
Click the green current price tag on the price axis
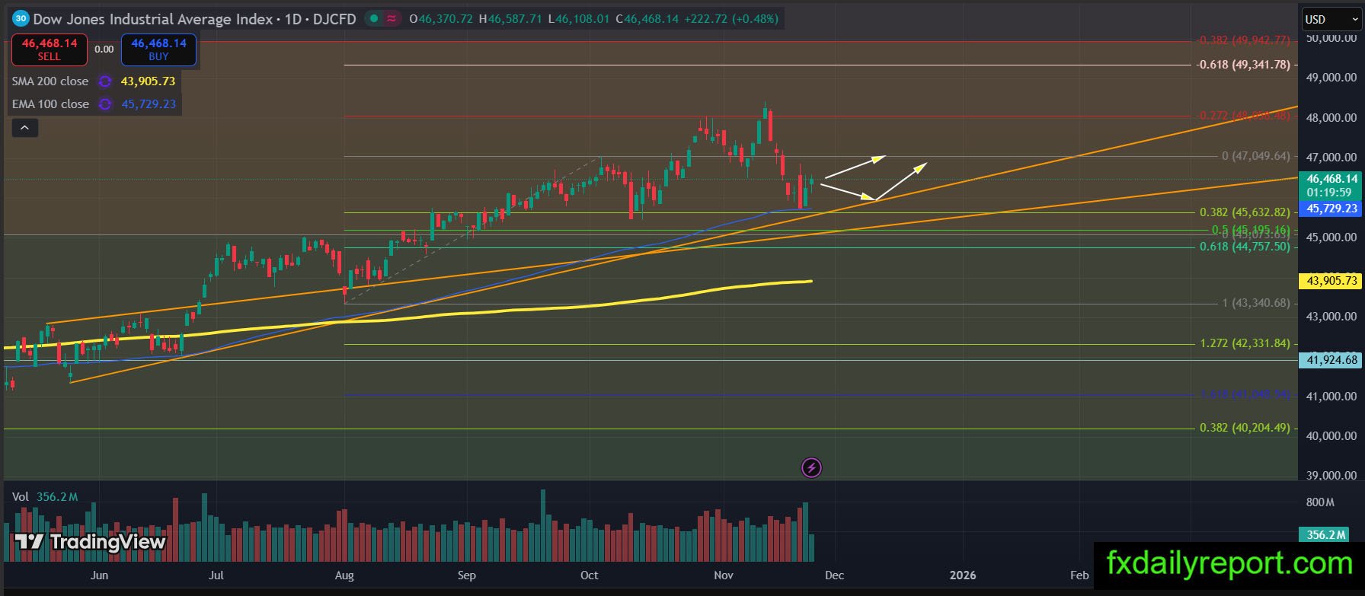[1331, 186]
